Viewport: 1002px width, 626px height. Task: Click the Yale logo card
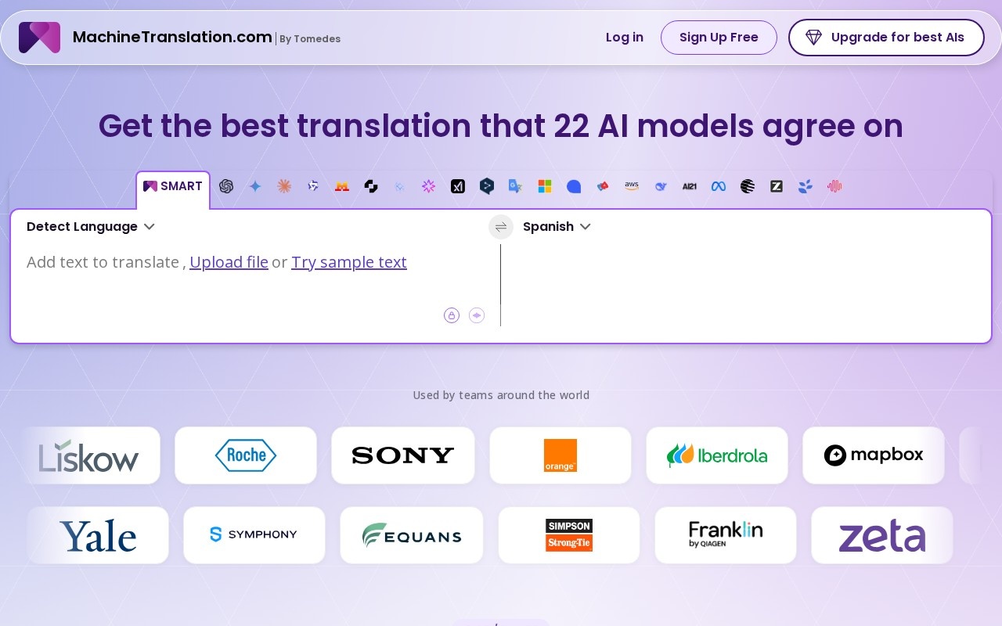click(98, 535)
